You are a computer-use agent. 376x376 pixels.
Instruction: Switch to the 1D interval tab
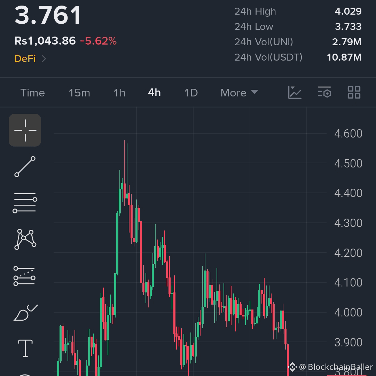click(x=191, y=93)
